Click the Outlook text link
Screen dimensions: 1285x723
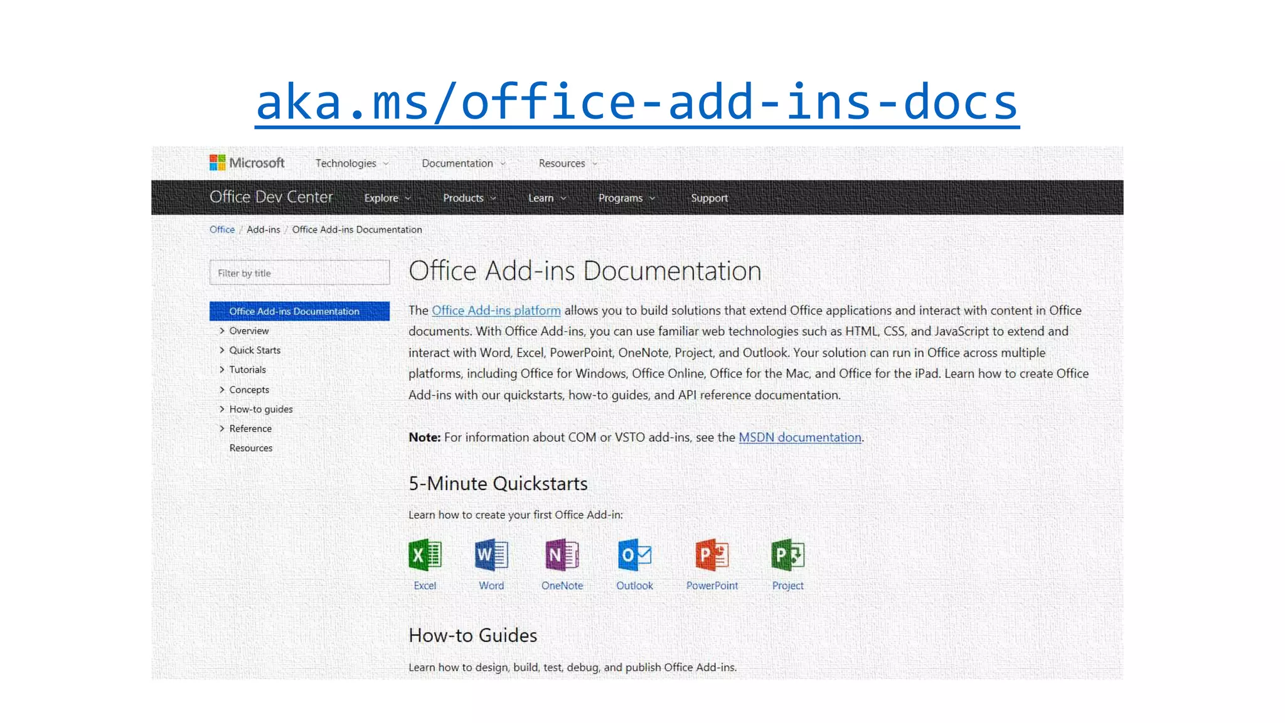coord(634,586)
